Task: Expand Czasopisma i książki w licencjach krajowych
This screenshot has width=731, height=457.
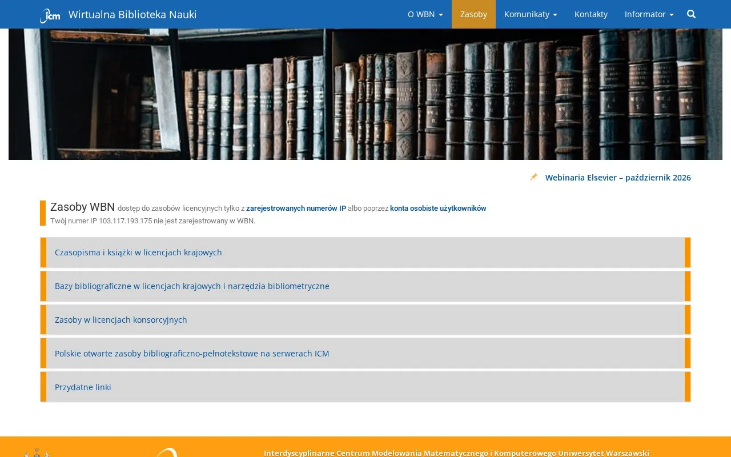Action: [365, 252]
